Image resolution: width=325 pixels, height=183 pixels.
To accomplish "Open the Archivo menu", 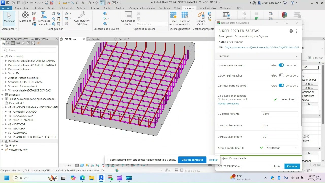I will point(6,8).
